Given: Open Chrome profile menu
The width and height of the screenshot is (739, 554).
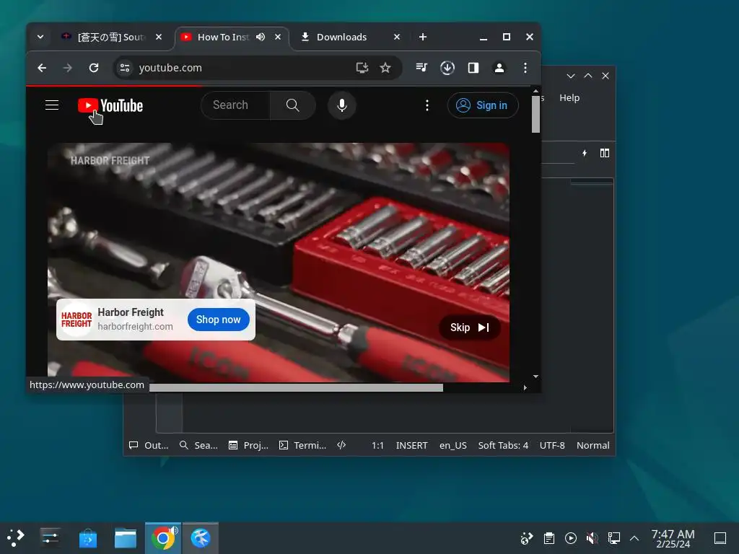Looking at the screenshot, I should click(499, 68).
